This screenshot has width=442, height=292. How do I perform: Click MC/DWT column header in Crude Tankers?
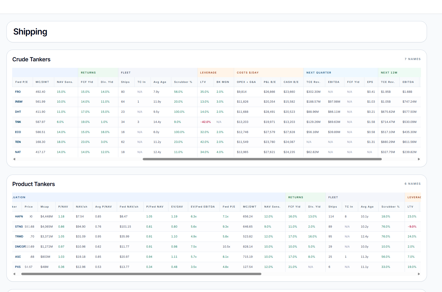click(x=42, y=82)
